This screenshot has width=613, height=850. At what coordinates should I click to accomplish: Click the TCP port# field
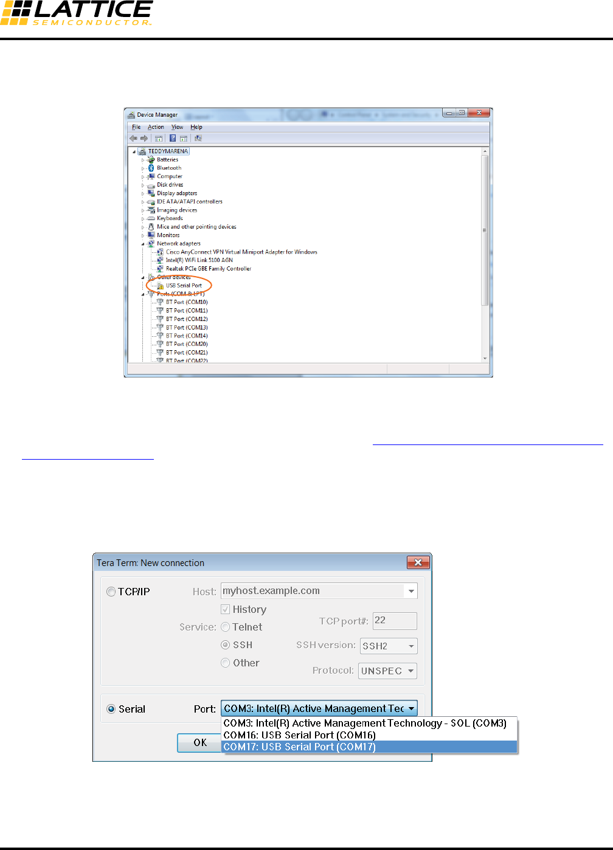coord(395,621)
